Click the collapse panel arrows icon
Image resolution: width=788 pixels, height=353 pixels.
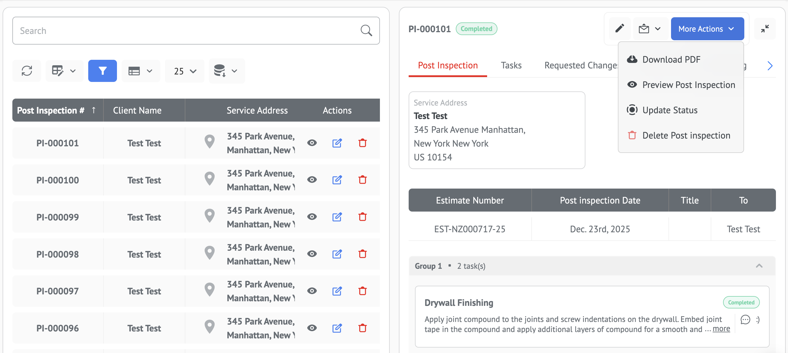click(x=764, y=29)
